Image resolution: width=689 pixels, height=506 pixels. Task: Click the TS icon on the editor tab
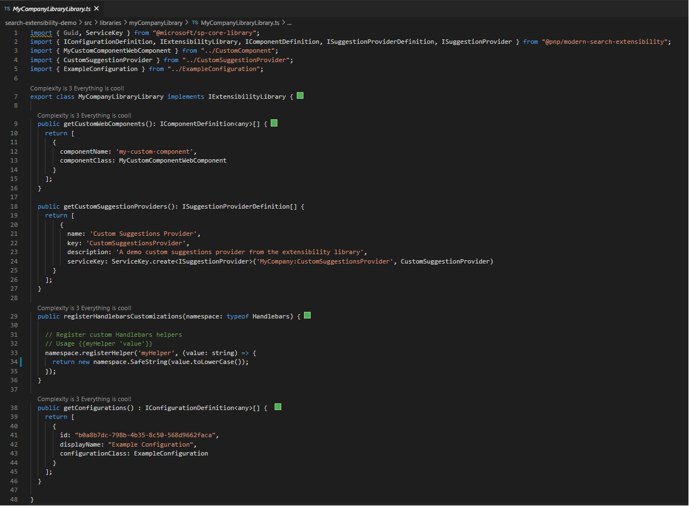tap(7, 8)
